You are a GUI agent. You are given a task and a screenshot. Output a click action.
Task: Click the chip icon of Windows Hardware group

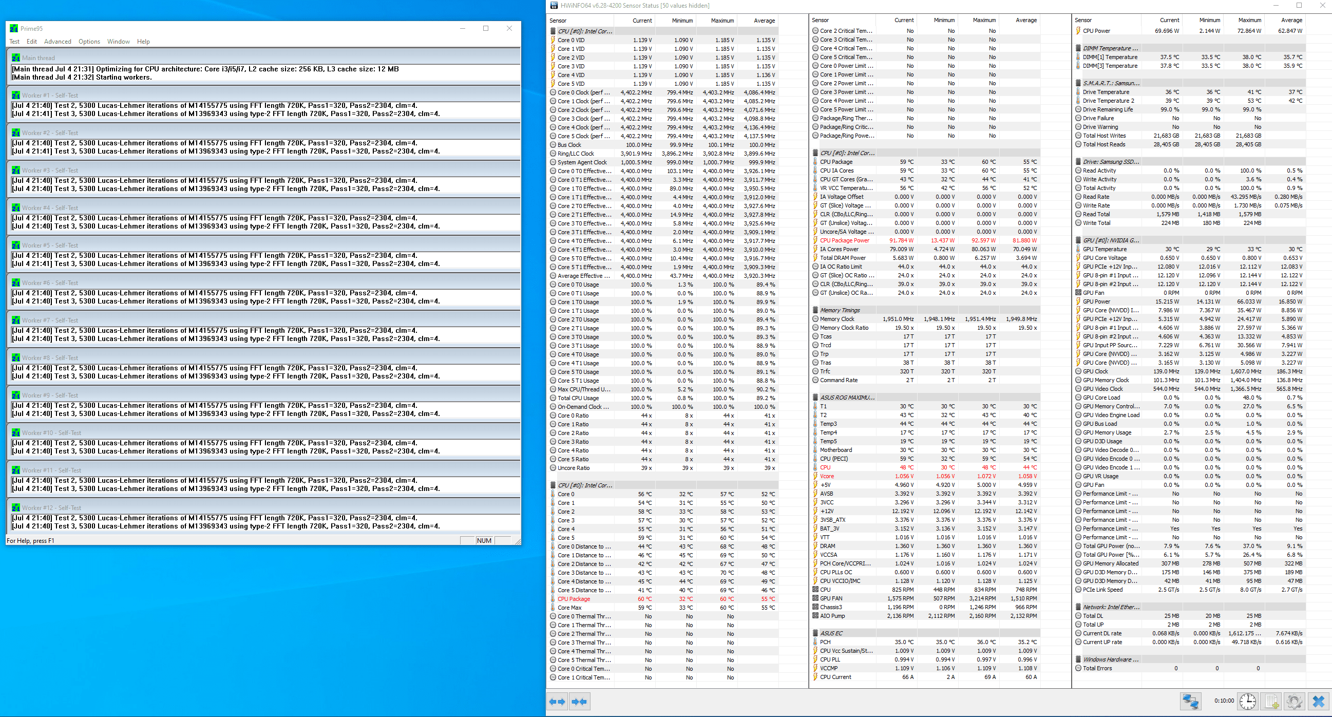[x=1078, y=659]
